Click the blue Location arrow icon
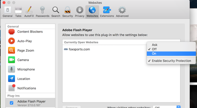This screenshot has height=108, width=197. (x=12, y=79)
